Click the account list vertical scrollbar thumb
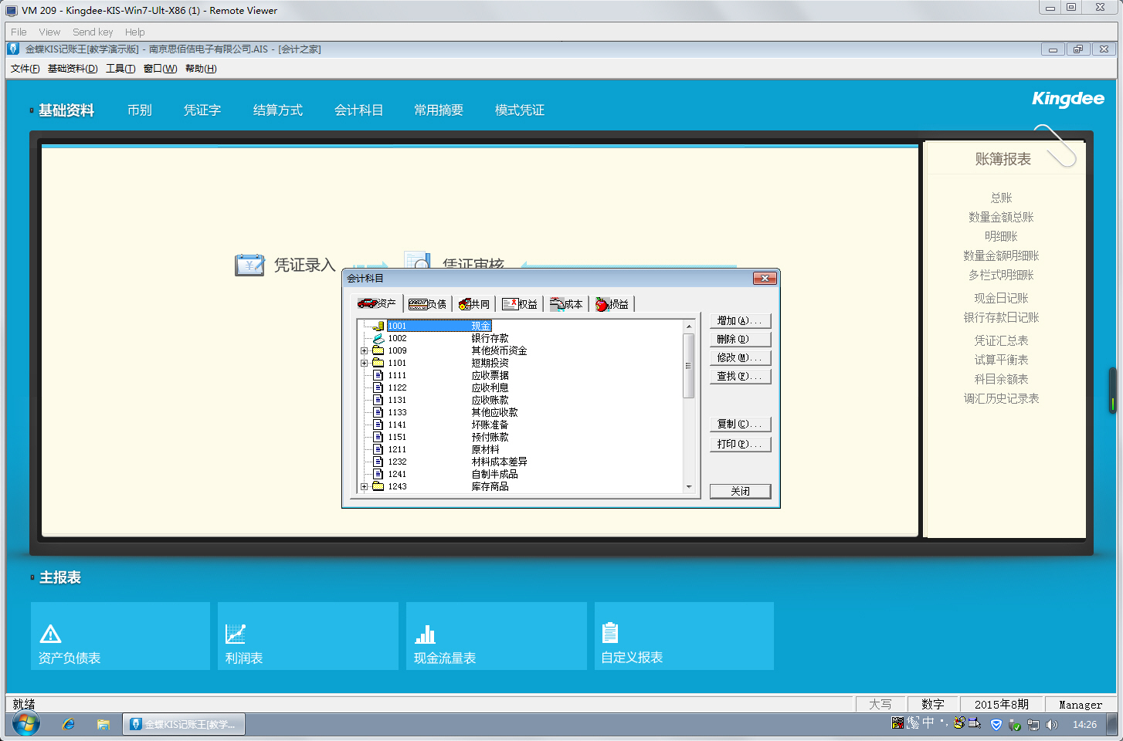Image resolution: width=1123 pixels, height=741 pixels. pos(689,365)
